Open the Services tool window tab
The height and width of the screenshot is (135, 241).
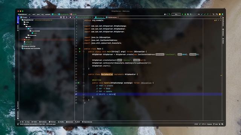click(x=69, y=122)
